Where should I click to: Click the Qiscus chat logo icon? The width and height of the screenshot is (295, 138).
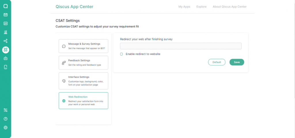point(5,6)
